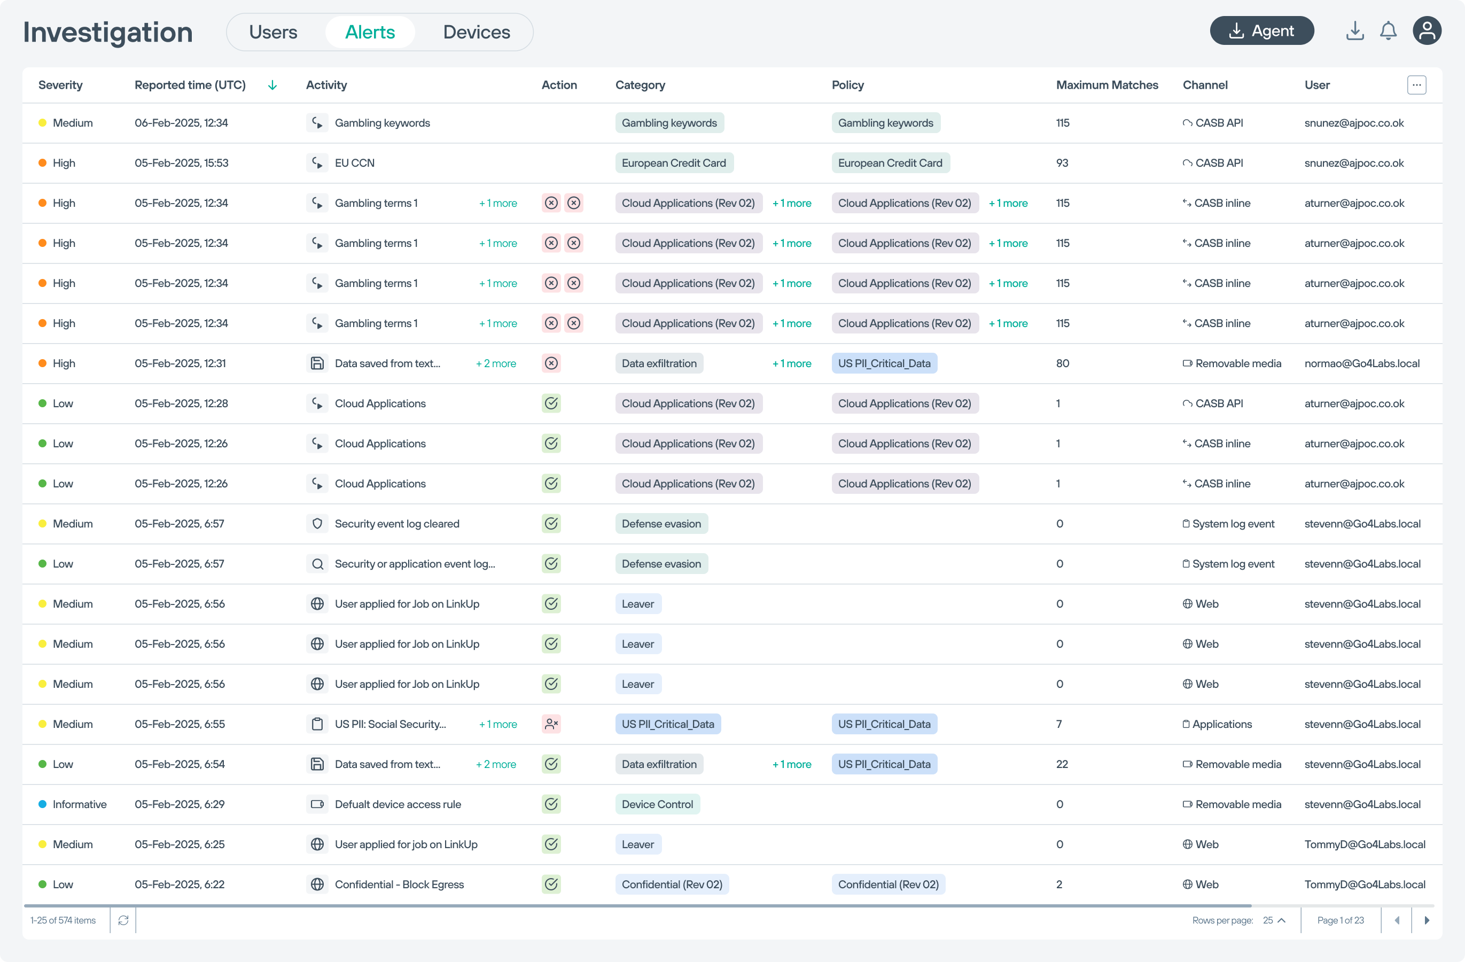This screenshot has width=1465, height=962.
Task: Expand '+2 more' activities on 12:31 row
Action: (x=495, y=363)
